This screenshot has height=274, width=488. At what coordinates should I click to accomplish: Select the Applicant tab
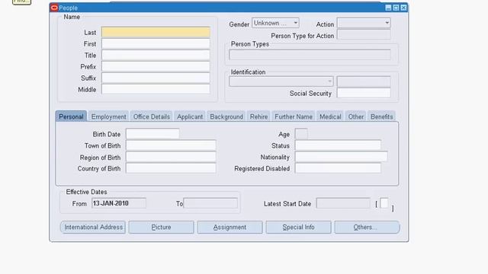(x=190, y=116)
